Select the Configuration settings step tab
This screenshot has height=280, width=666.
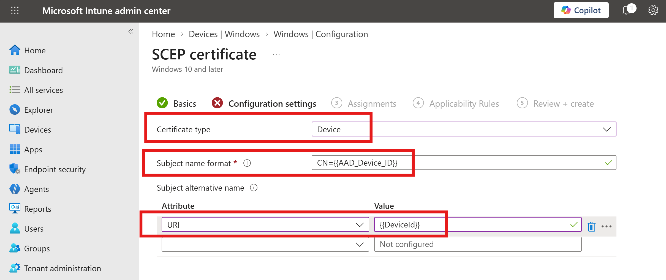[264, 103]
